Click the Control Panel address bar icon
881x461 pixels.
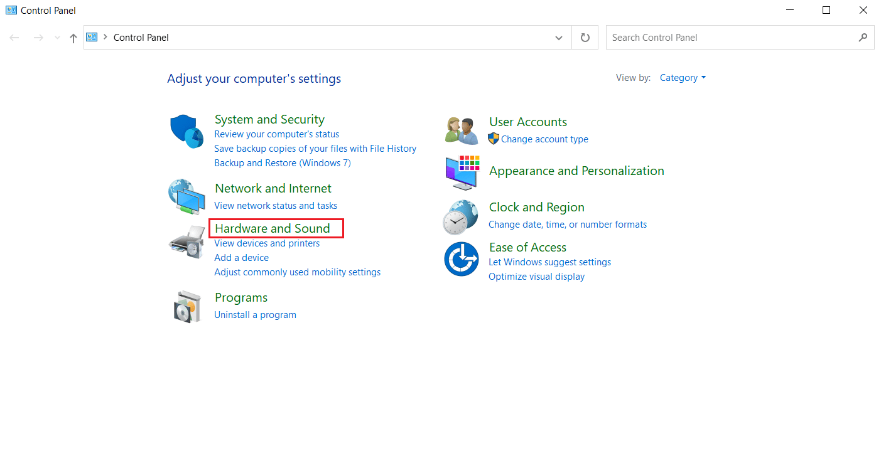[92, 37]
